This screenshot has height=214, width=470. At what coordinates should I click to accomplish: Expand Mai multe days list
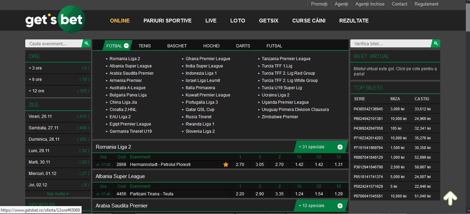[58, 194]
